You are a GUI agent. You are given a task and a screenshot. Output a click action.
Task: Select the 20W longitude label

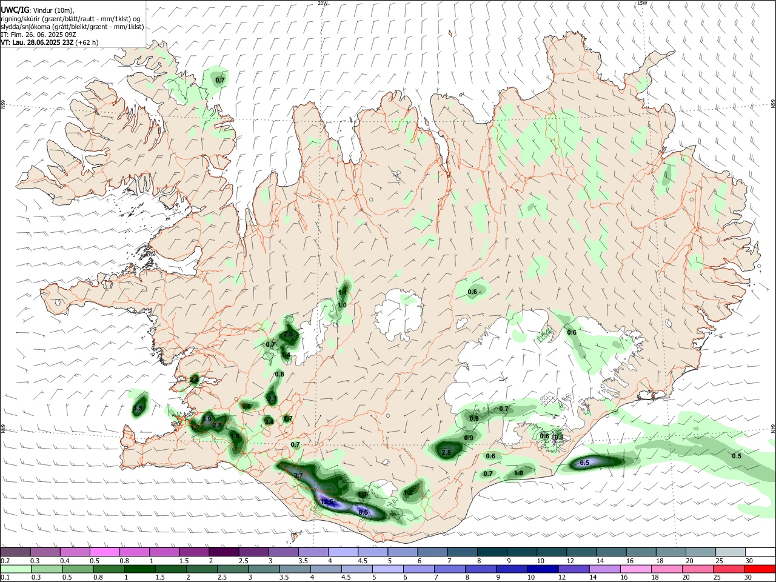click(x=323, y=3)
